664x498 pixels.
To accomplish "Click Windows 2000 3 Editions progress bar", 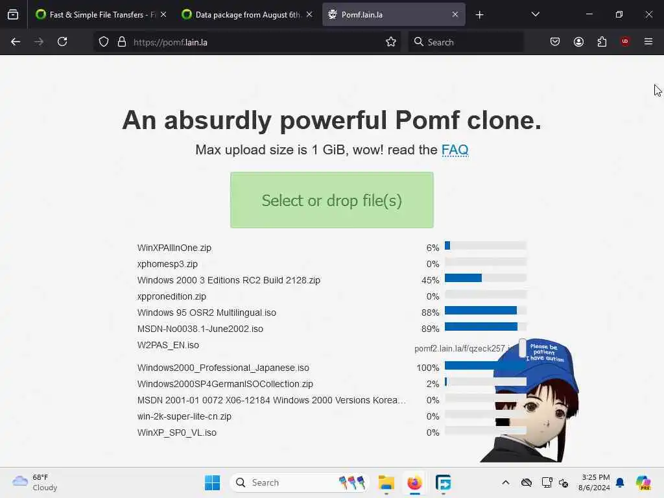I will [486, 278].
